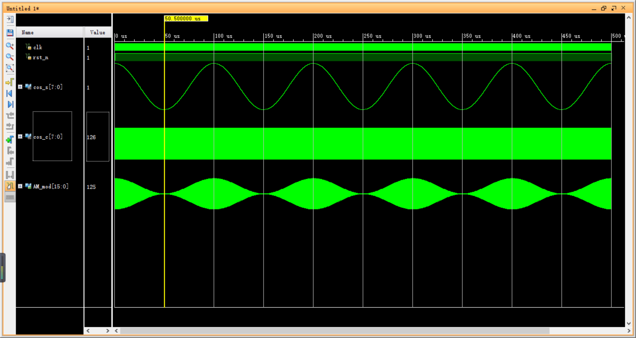Click the Zoom Out magnifier icon
The height and width of the screenshot is (338, 636).
(10, 57)
